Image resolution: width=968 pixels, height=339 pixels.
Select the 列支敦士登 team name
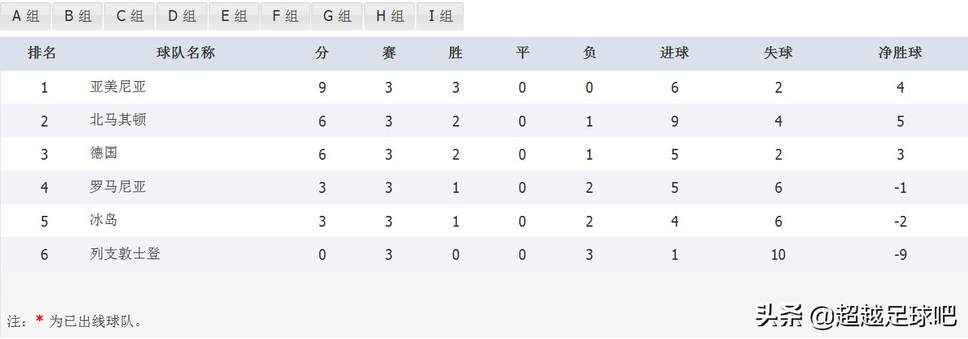coord(125,254)
